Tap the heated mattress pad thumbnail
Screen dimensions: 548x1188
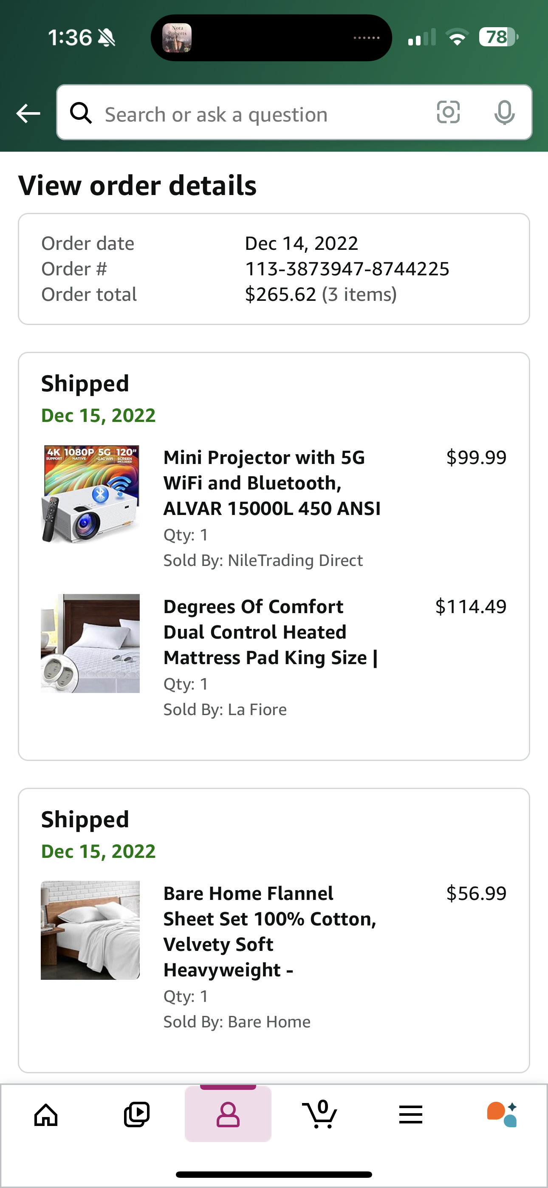pos(90,643)
